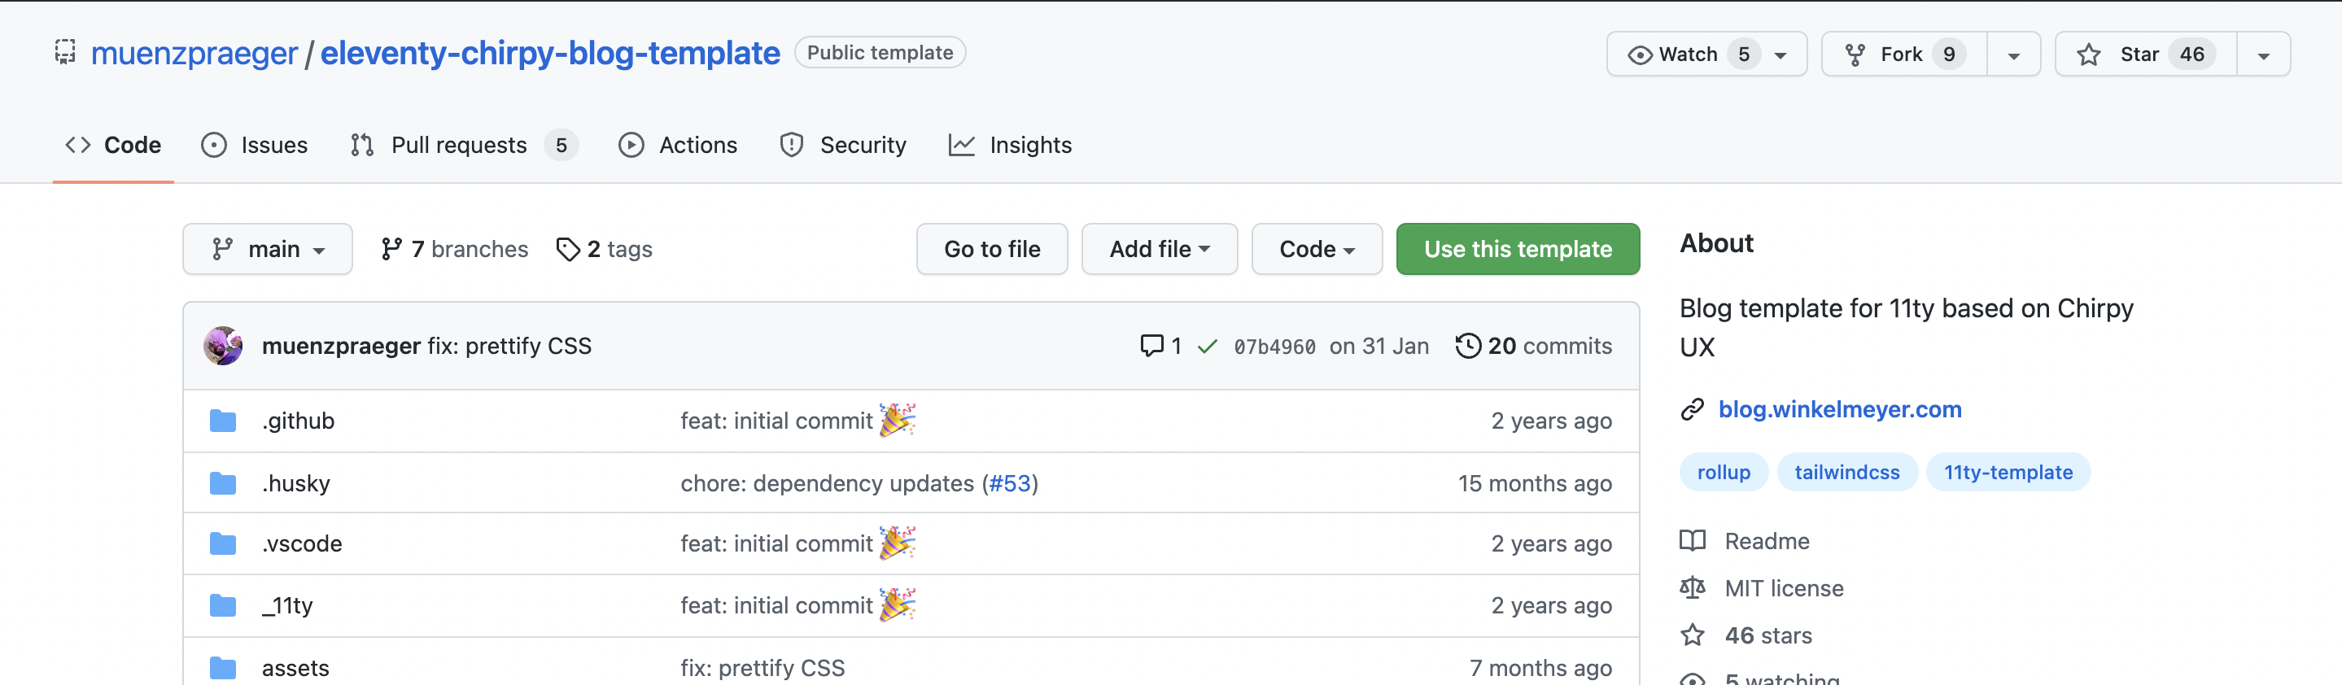Click '15 months ago' timestamp in .husky row
The width and height of the screenshot is (2342, 685).
1535,483
